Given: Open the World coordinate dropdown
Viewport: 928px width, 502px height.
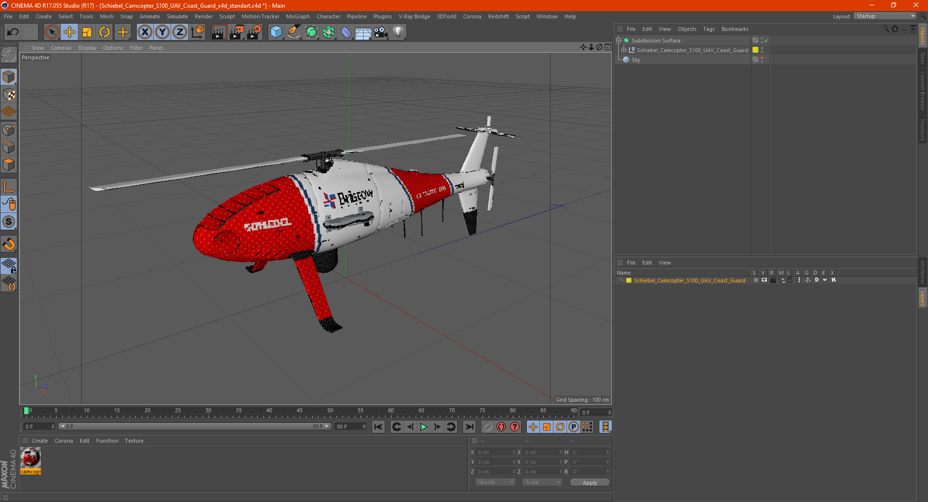Looking at the screenshot, I should pyautogui.click(x=495, y=482).
